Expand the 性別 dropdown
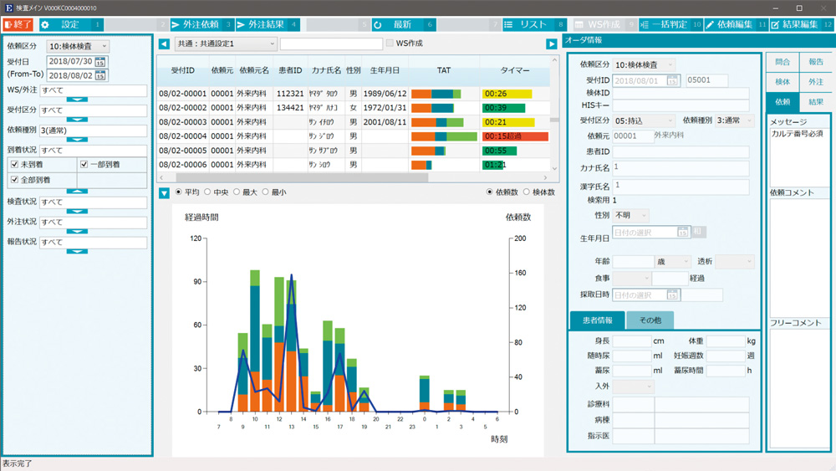The width and height of the screenshot is (836, 471). (x=631, y=216)
